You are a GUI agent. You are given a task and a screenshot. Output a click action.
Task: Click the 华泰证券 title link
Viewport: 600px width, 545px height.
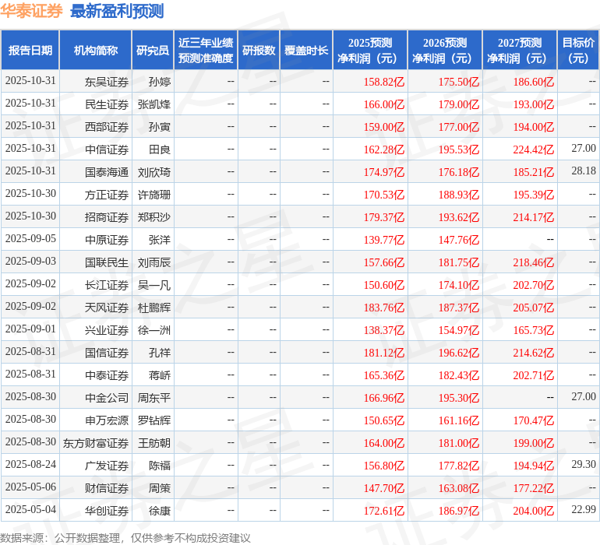[x=32, y=11]
